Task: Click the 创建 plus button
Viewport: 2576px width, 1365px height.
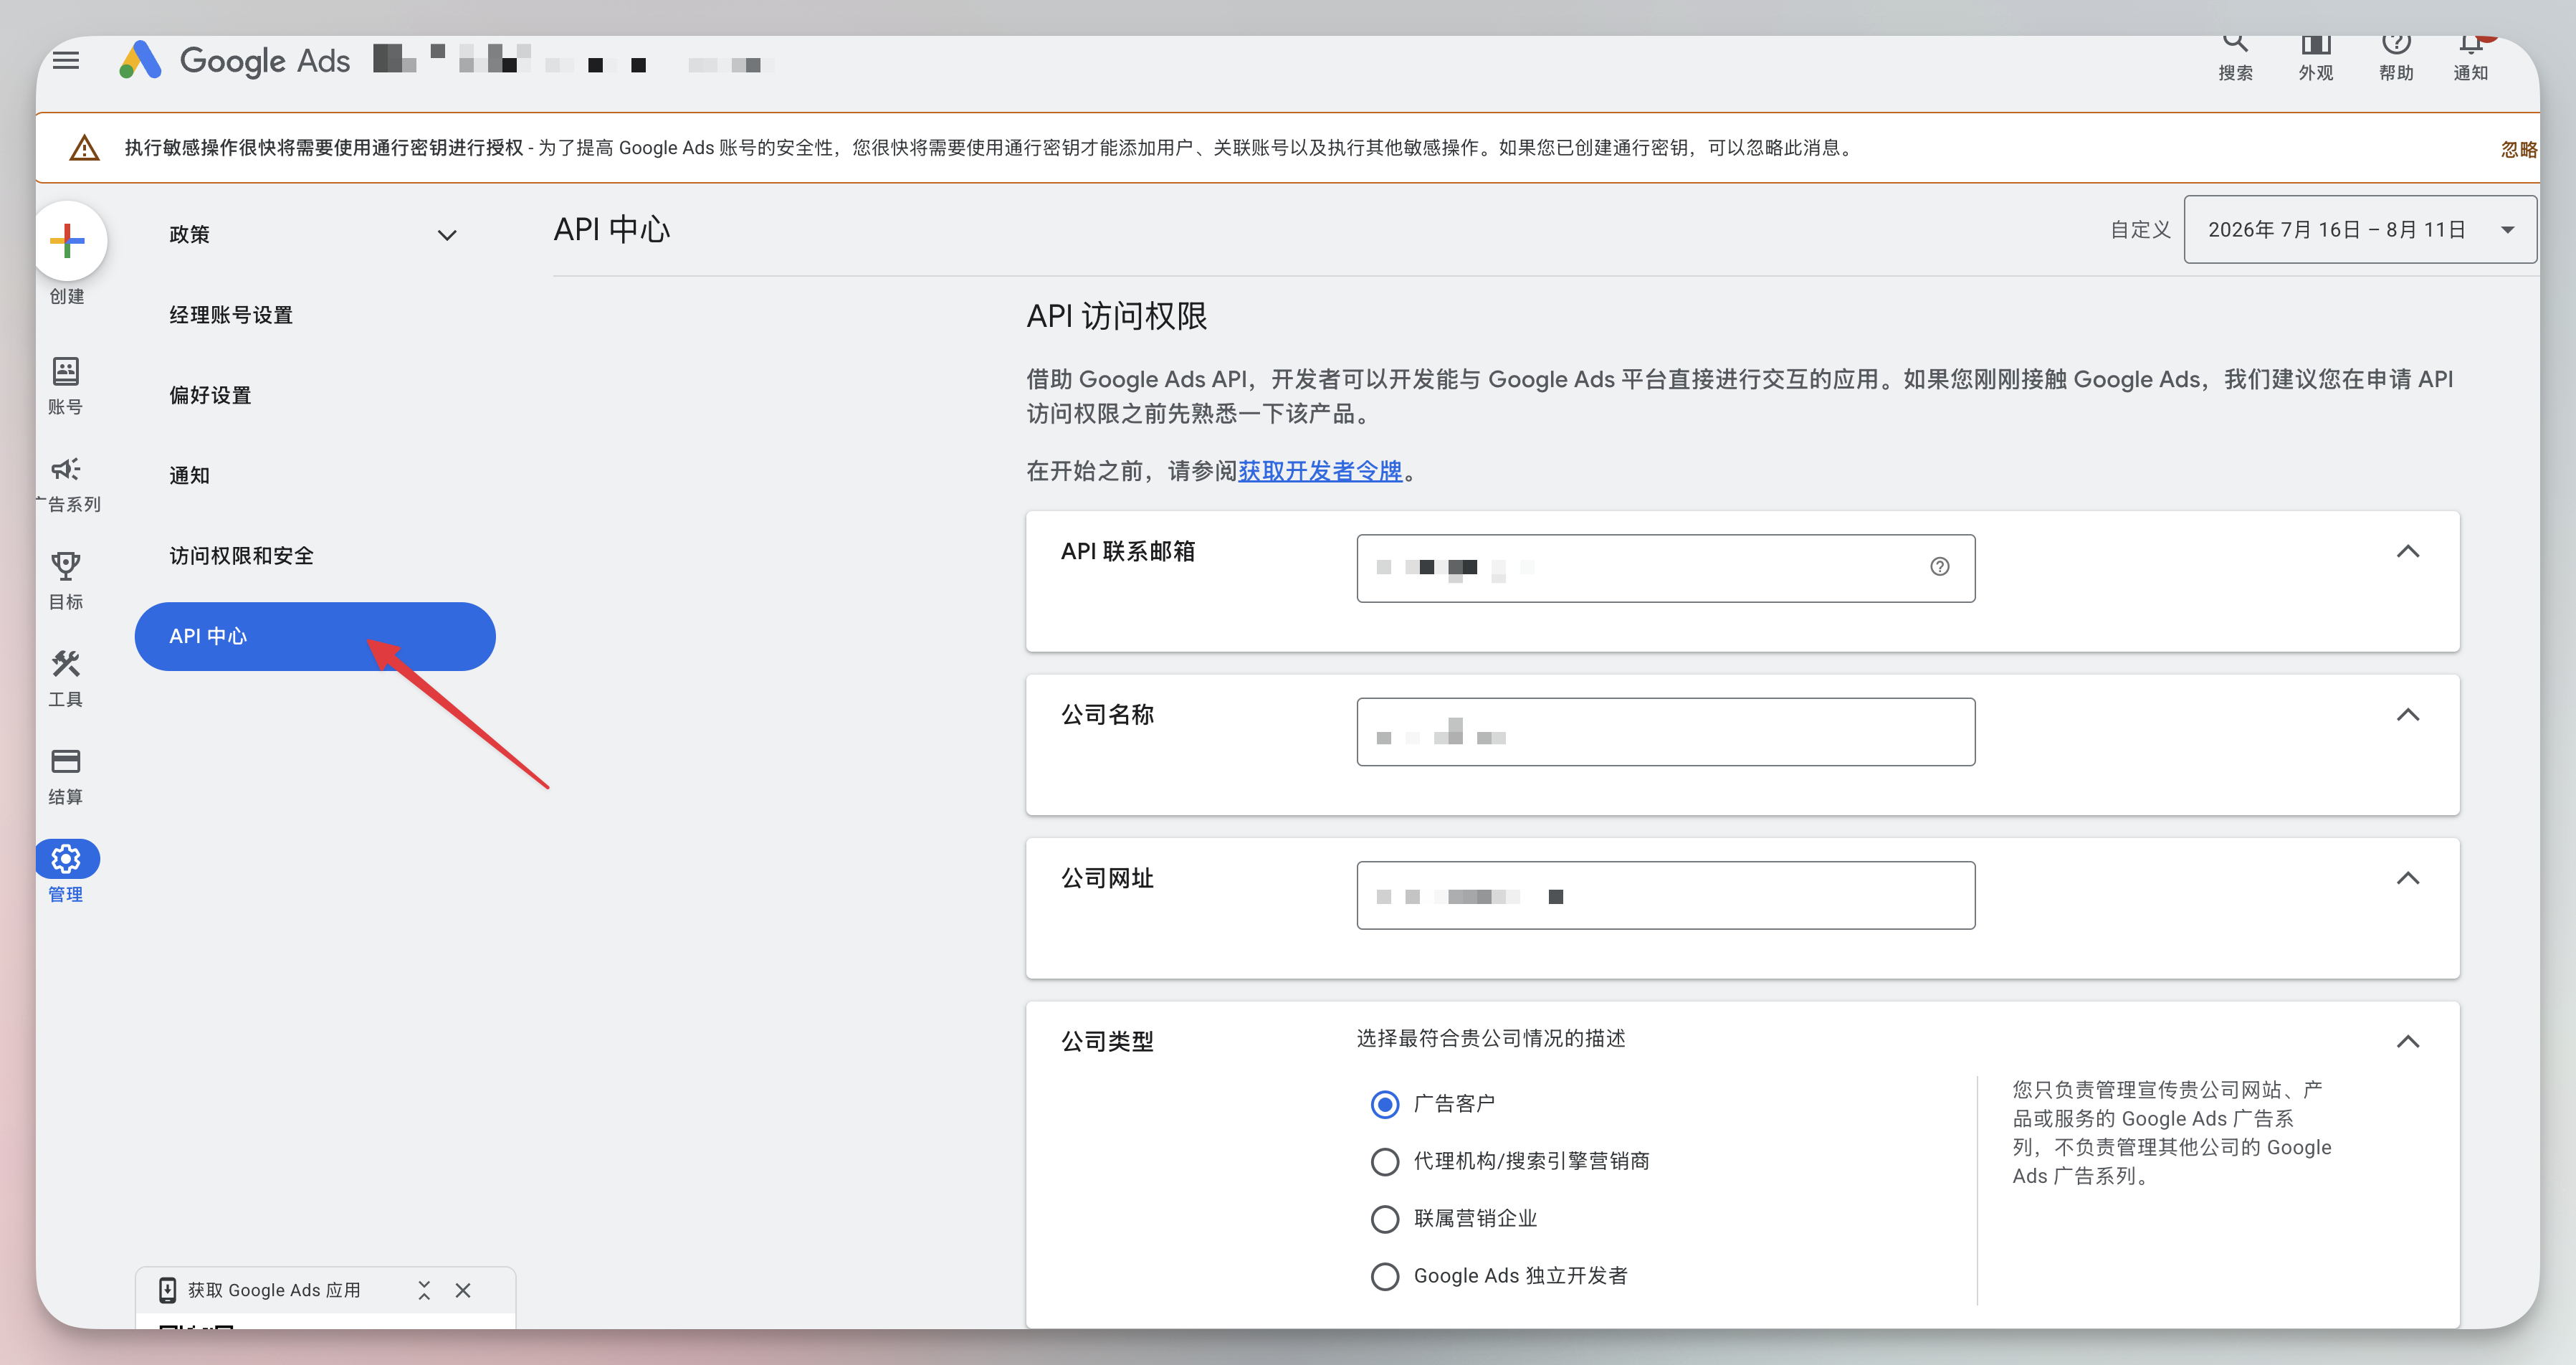Action: coord(67,240)
